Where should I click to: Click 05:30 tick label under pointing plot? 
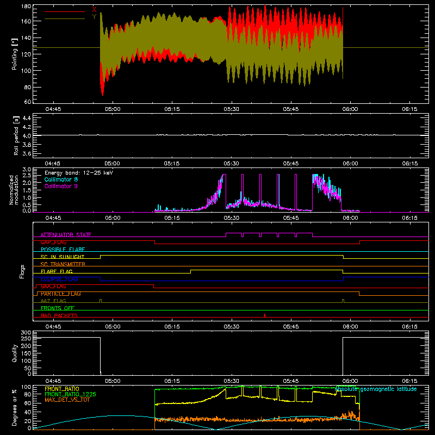[x=232, y=109]
